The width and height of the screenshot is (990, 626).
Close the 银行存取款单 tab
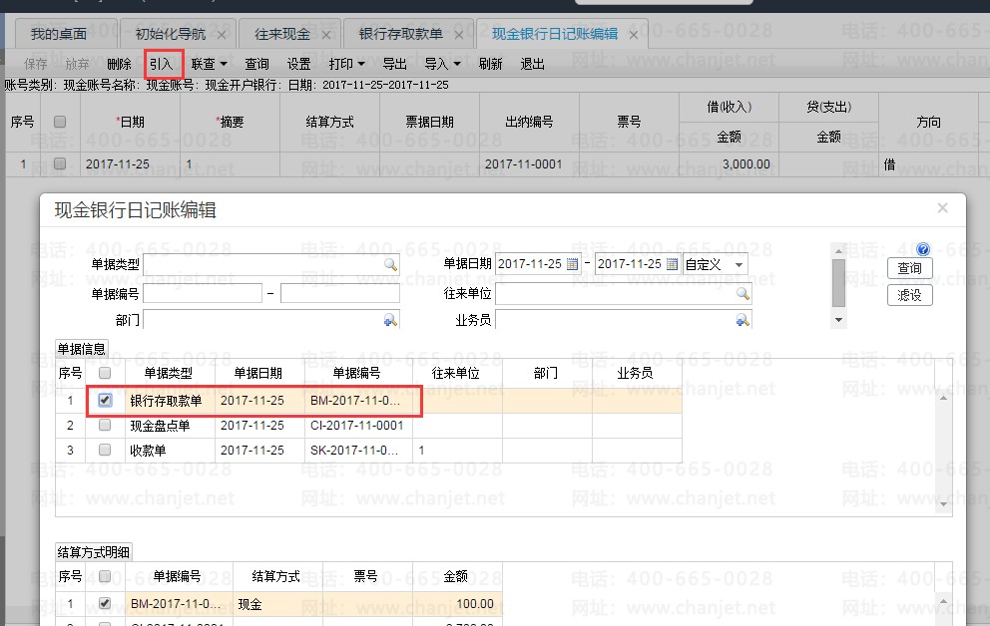coord(459,35)
